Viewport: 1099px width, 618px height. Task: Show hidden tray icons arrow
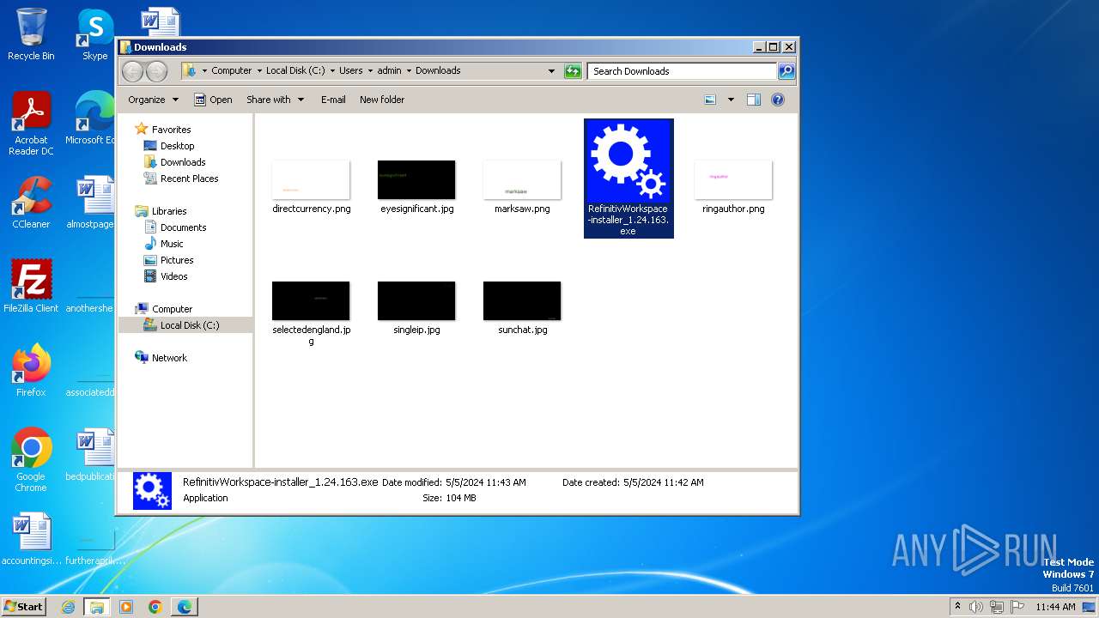[957, 607]
